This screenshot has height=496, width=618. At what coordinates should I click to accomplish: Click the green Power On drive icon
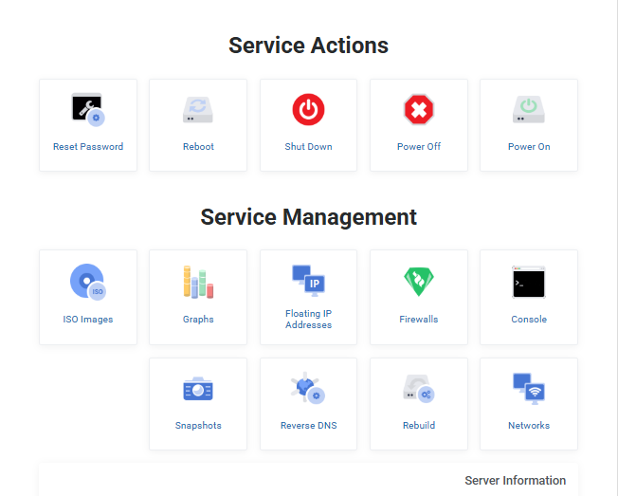pos(528,110)
